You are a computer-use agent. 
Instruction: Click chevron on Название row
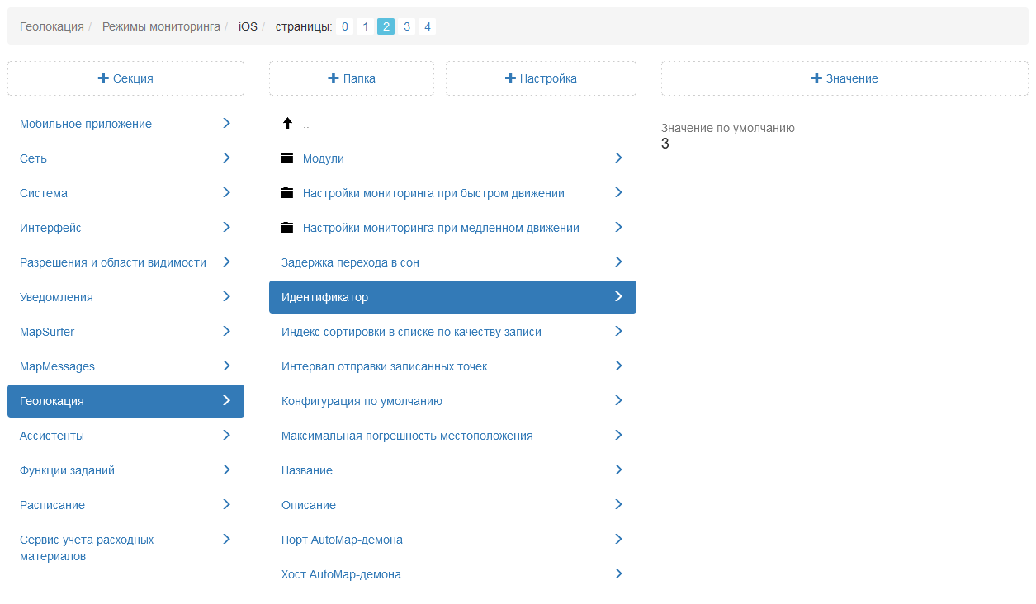pos(618,470)
